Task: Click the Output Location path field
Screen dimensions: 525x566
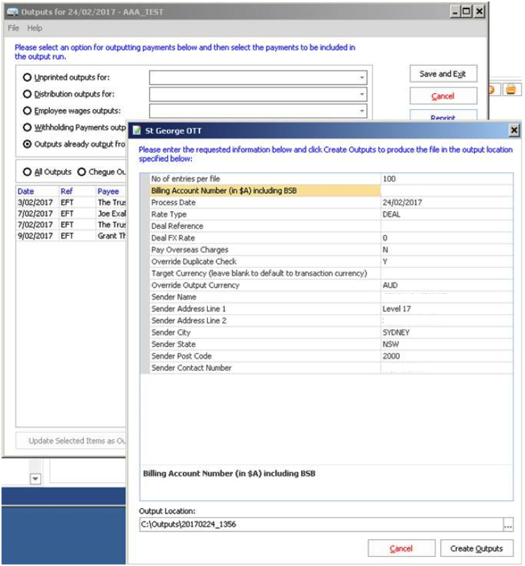Action: 318,524
